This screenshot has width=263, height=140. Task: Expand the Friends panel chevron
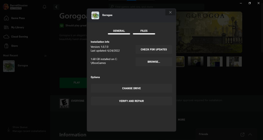(250, 135)
